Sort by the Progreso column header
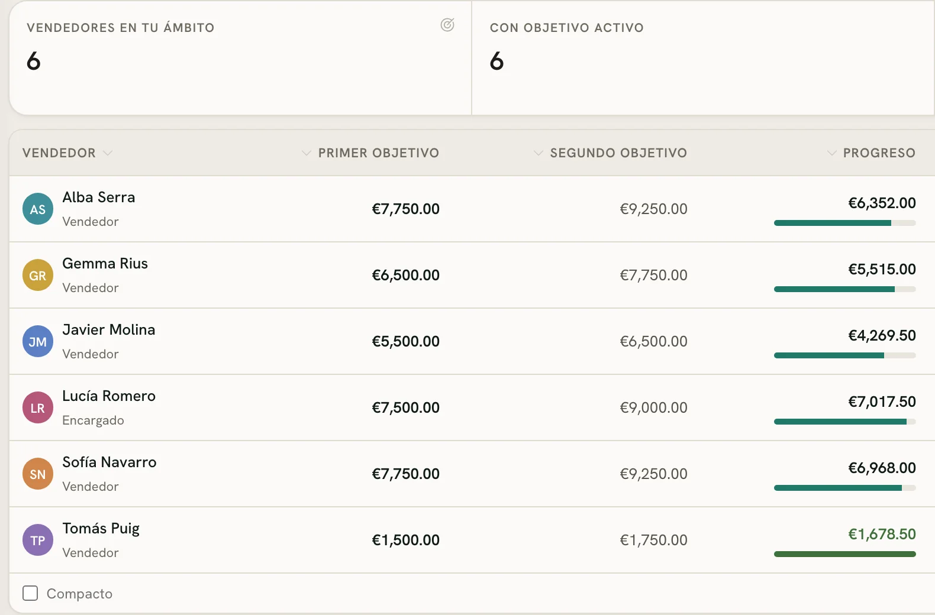The image size is (935, 615). [879, 153]
